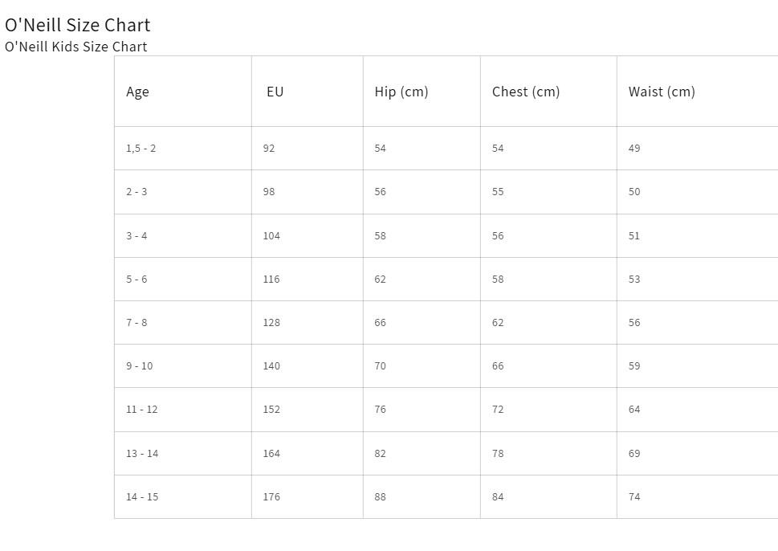Click the hip value 70 cell
Screen dimensions: 778x551
click(x=422, y=365)
